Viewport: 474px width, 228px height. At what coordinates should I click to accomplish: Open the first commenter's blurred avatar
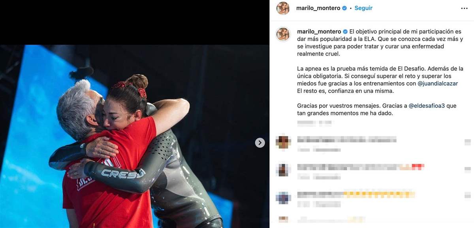283,142
